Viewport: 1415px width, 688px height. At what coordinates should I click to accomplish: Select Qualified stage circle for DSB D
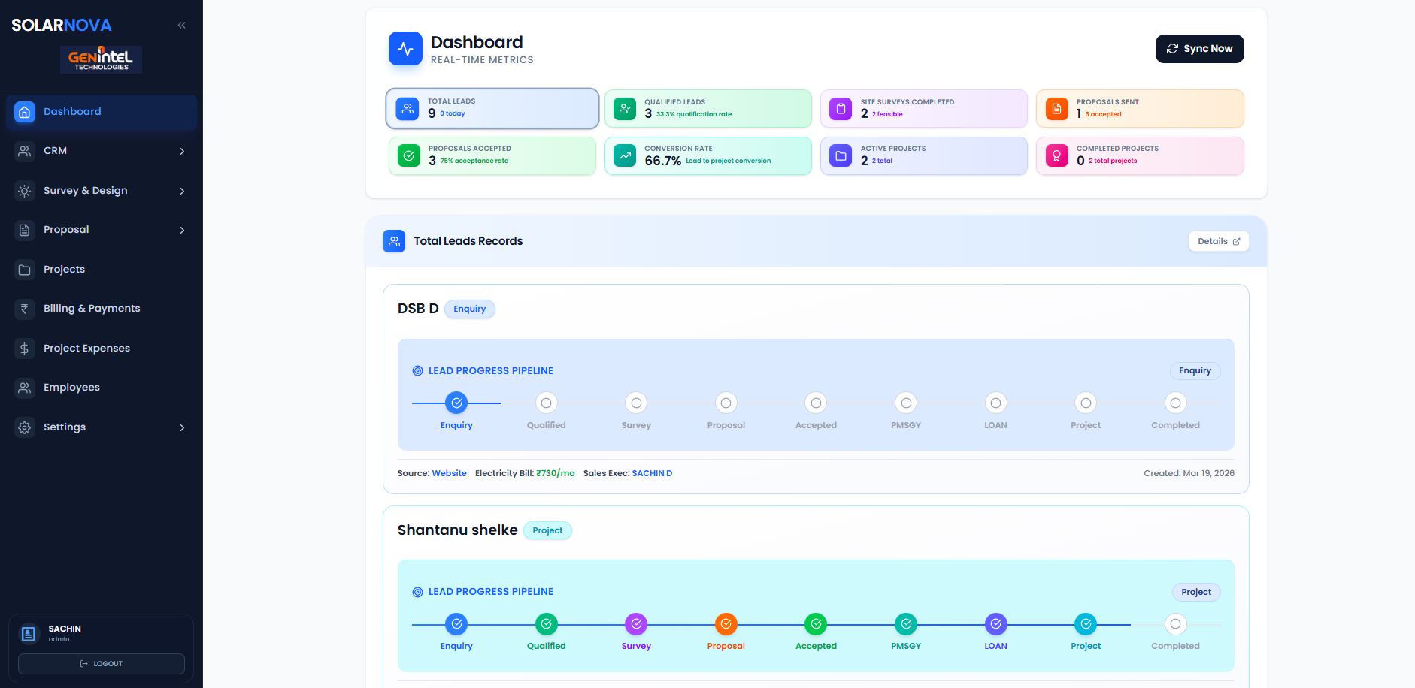(546, 403)
